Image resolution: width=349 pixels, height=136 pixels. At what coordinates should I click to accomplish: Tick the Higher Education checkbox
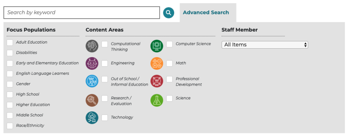10,105
